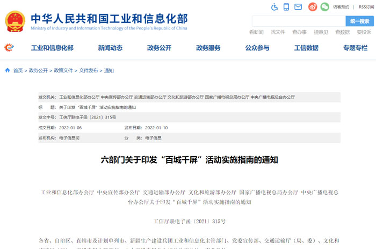Go to 公众参与 in the navigation bar
The height and width of the screenshot is (249, 376).
pyautogui.click(x=257, y=48)
